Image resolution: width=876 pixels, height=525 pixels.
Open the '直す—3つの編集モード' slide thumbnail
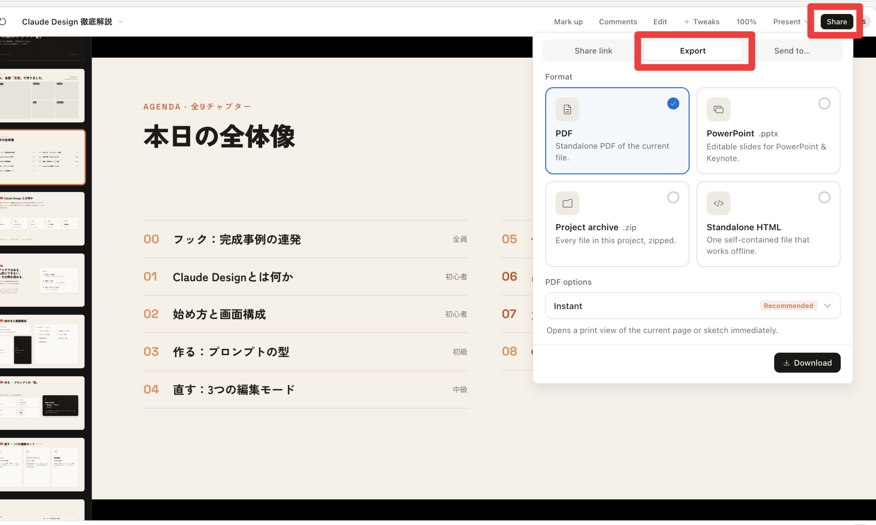pos(42,464)
